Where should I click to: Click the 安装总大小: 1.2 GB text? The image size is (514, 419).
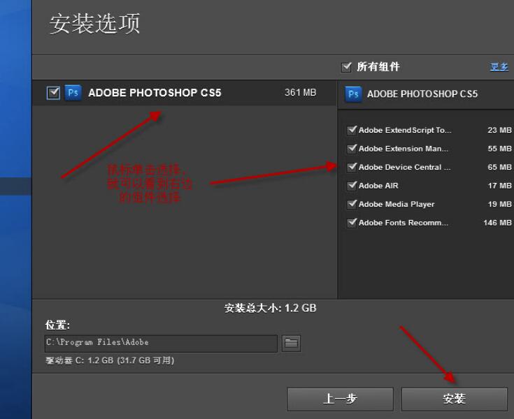click(x=271, y=308)
